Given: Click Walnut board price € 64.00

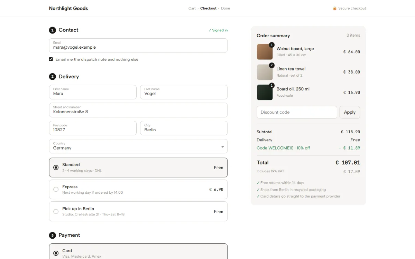Looking at the screenshot, I should pyautogui.click(x=351, y=52).
